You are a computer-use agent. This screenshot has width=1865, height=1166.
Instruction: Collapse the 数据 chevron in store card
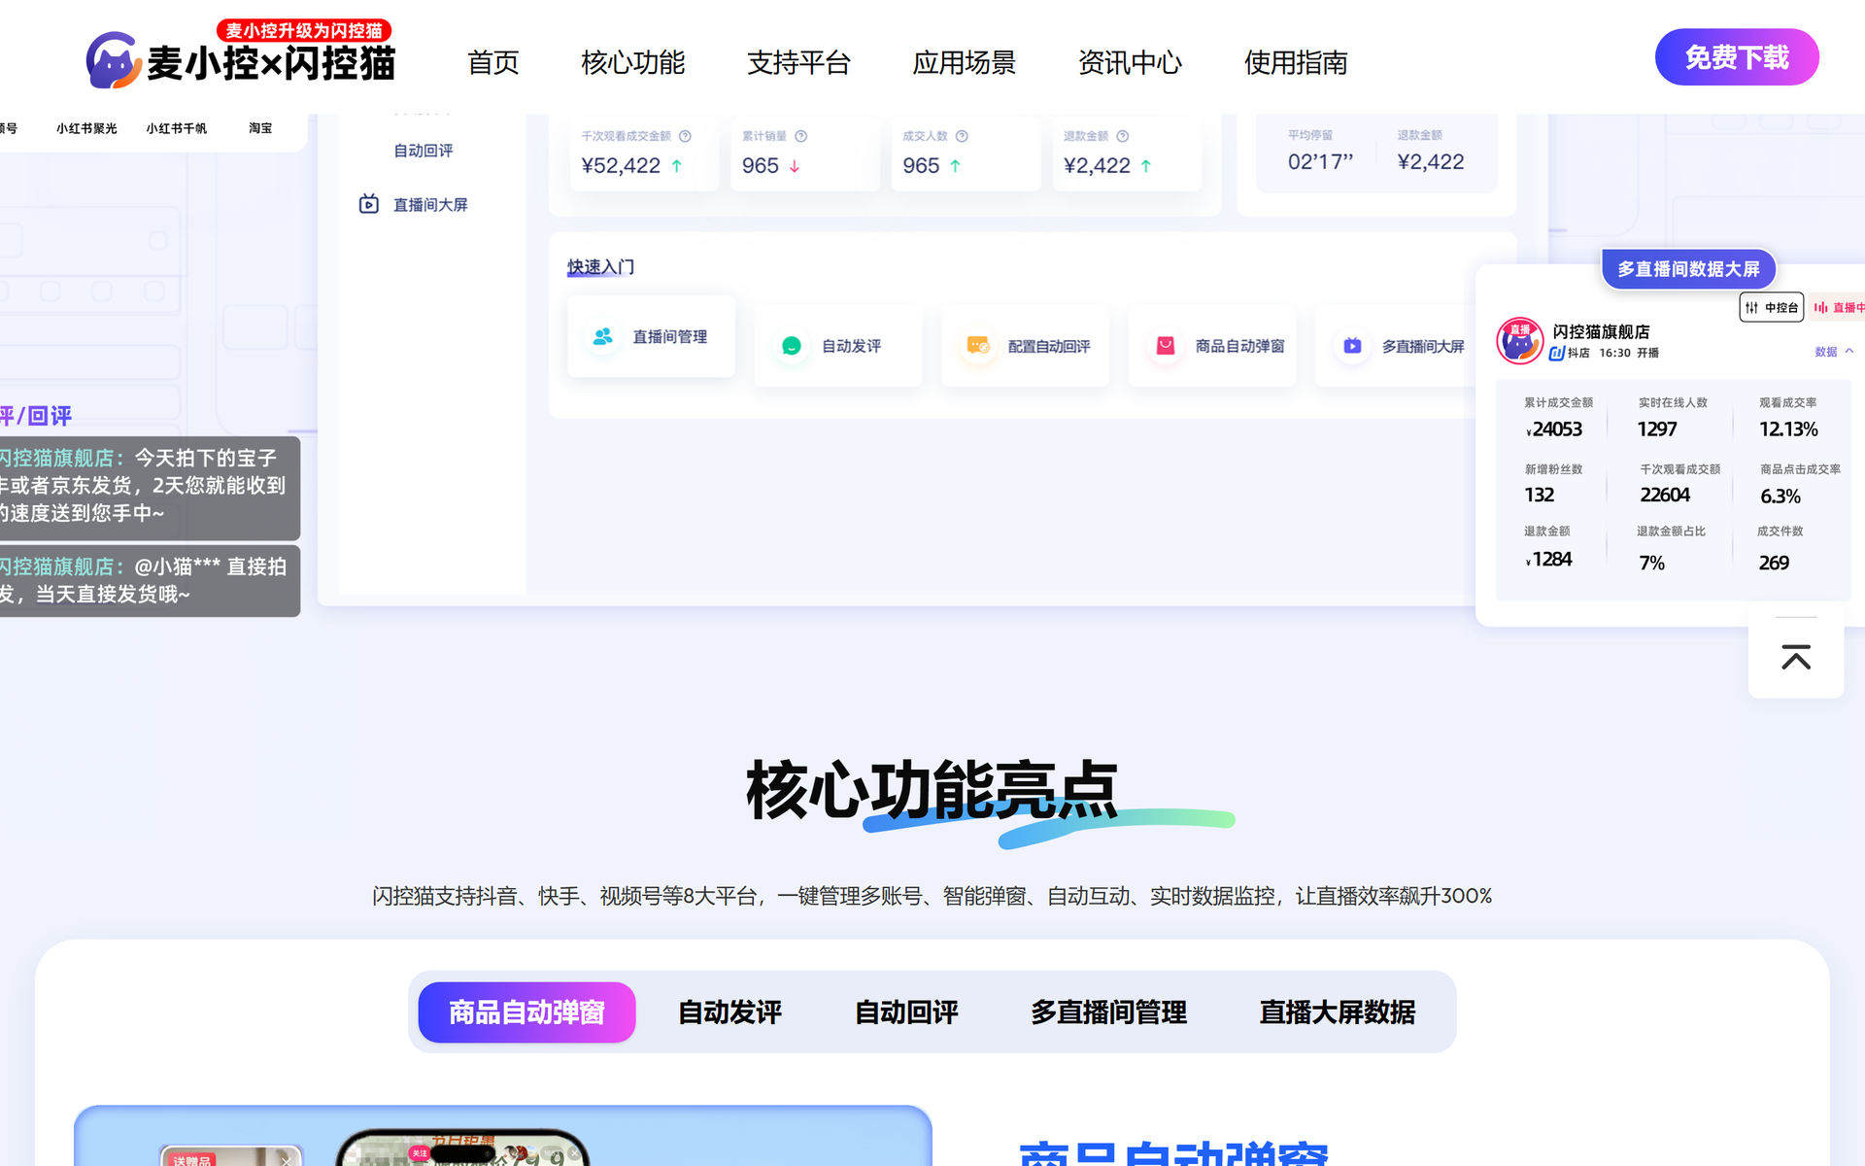(1848, 352)
